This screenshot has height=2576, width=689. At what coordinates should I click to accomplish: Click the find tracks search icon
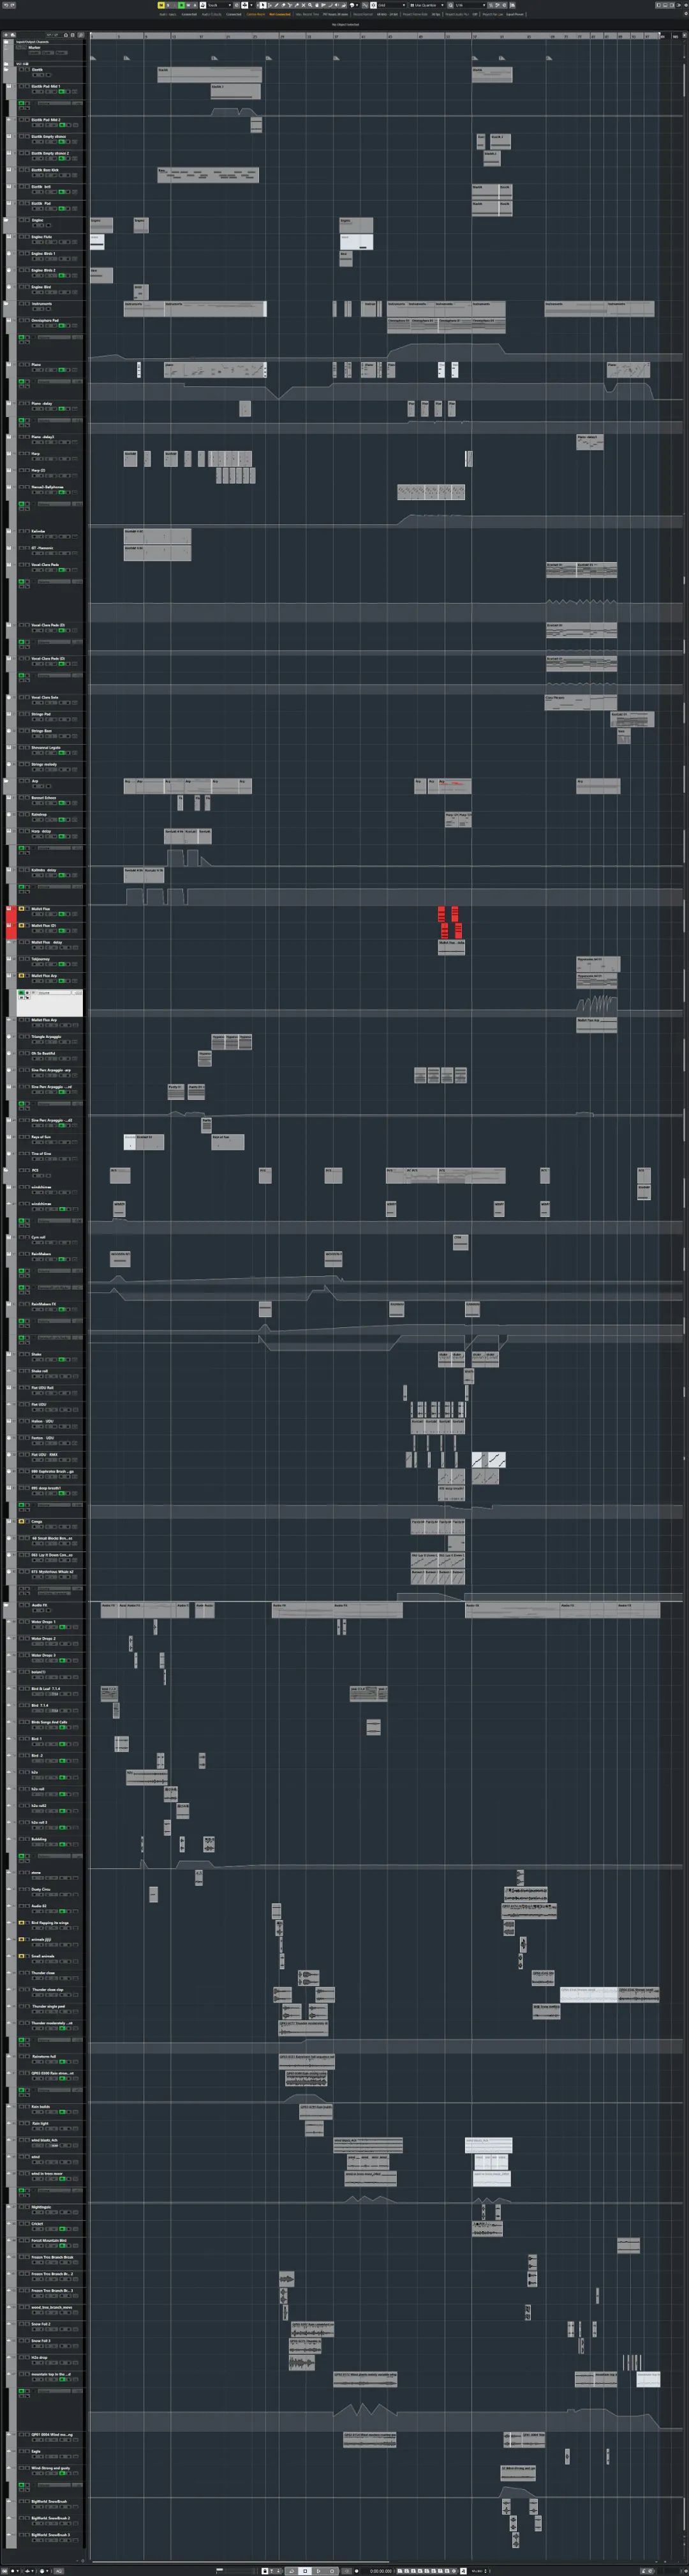click(x=81, y=35)
